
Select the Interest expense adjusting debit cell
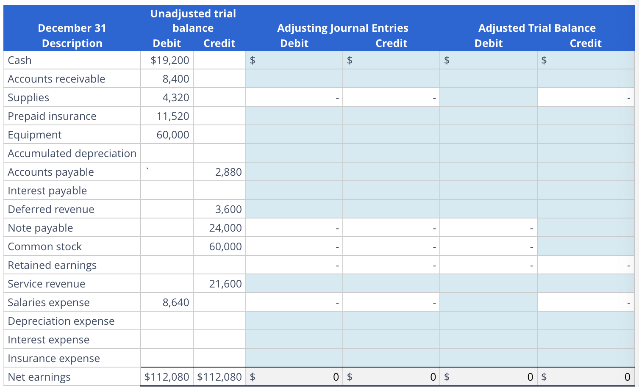click(x=294, y=339)
